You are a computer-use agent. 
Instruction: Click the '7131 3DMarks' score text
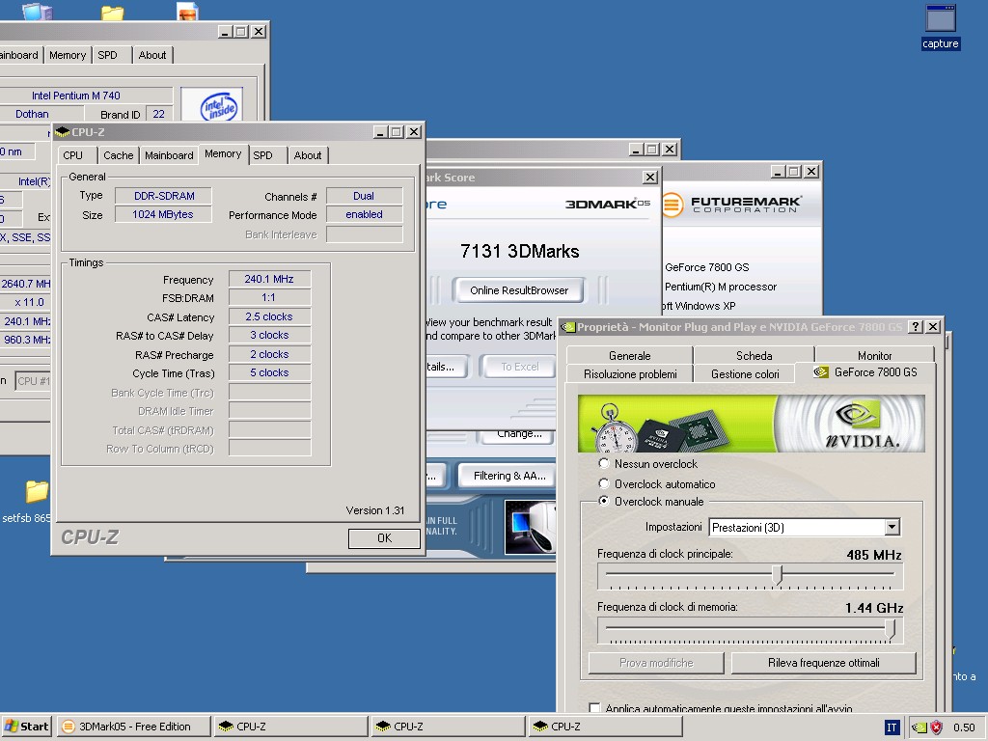(x=519, y=252)
